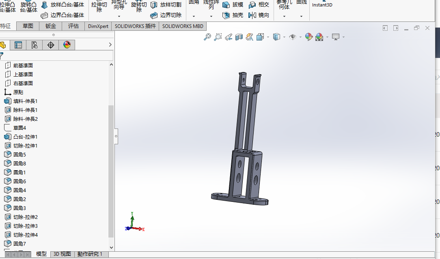Toggle the Hide/Show Items eye icon
Screen dimensions: 440x259
[x=292, y=37]
